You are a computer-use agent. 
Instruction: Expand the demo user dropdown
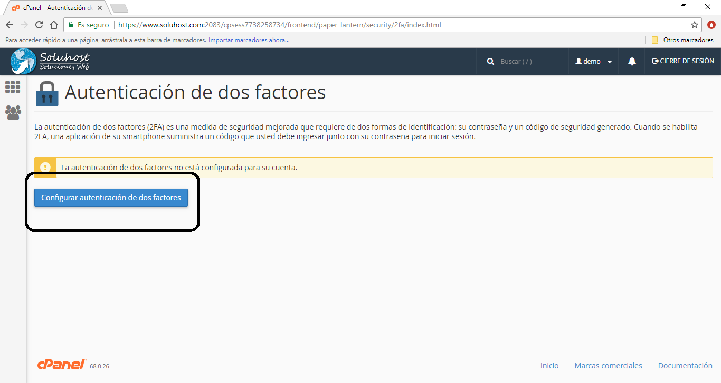tap(594, 62)
